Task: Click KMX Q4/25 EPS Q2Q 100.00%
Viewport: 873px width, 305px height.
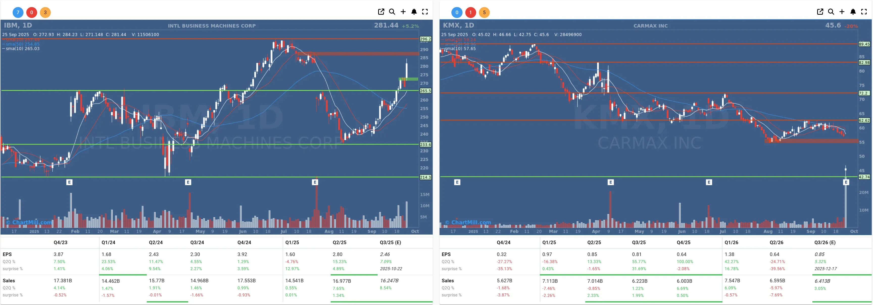Action: click(x=685, y=262)
